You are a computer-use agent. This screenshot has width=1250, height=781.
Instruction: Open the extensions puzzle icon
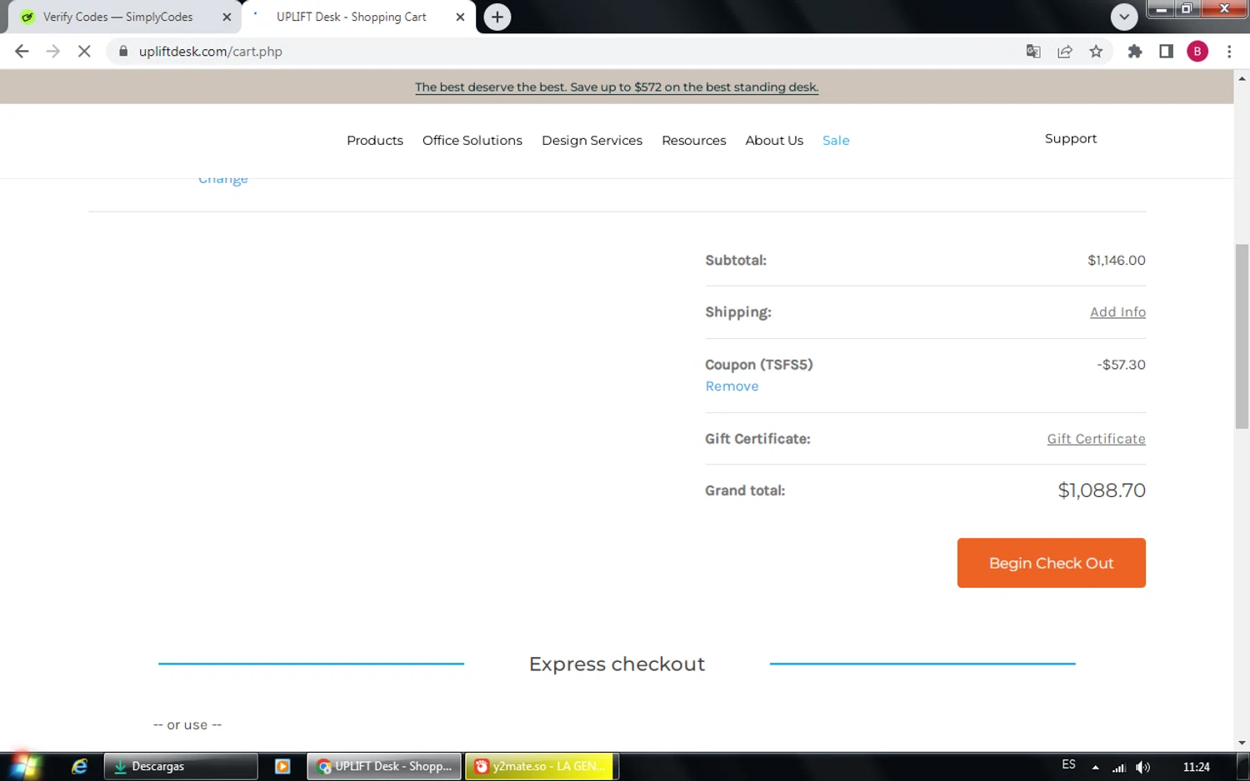tap(1134, 52)
